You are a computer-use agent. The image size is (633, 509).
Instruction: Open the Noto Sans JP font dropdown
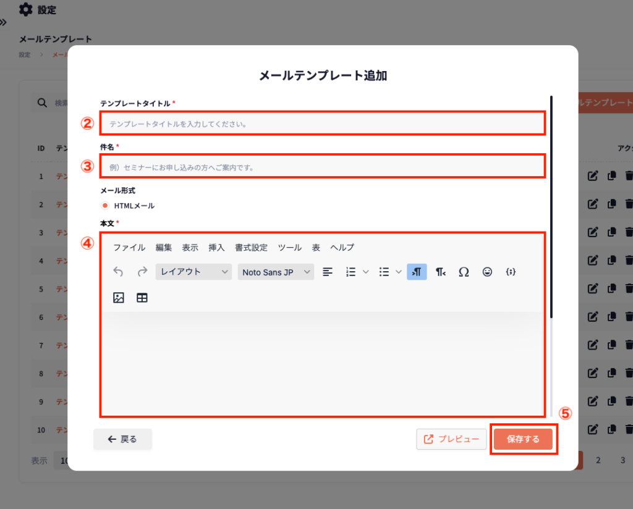pyautogui.click(x=276, y=272)
